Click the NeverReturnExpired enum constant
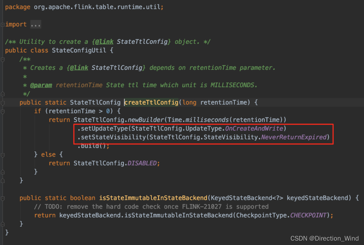Viewport: 364px width, 245px height. [294, 137]
